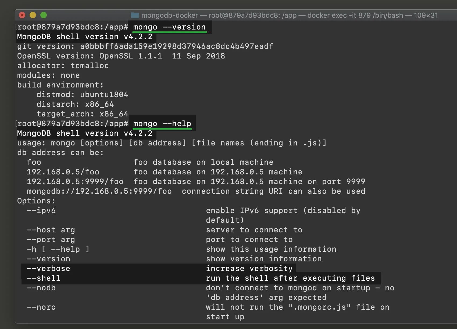Click the '192.168.0.5/foo' address example
Image resolution: width=457 pixels, height=329 pixels.
tap(63, 172)
